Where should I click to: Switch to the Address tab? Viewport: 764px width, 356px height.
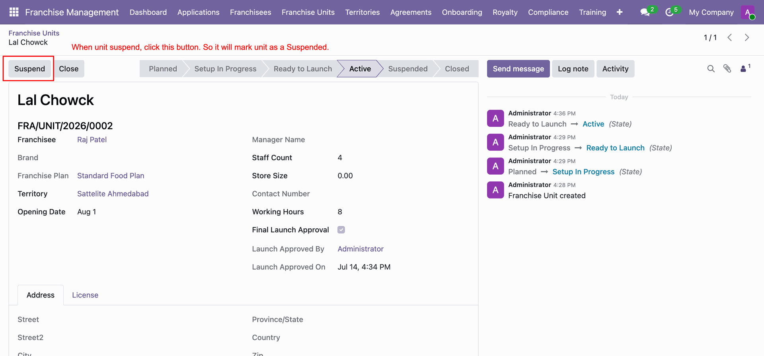click(x=41, y=295)
